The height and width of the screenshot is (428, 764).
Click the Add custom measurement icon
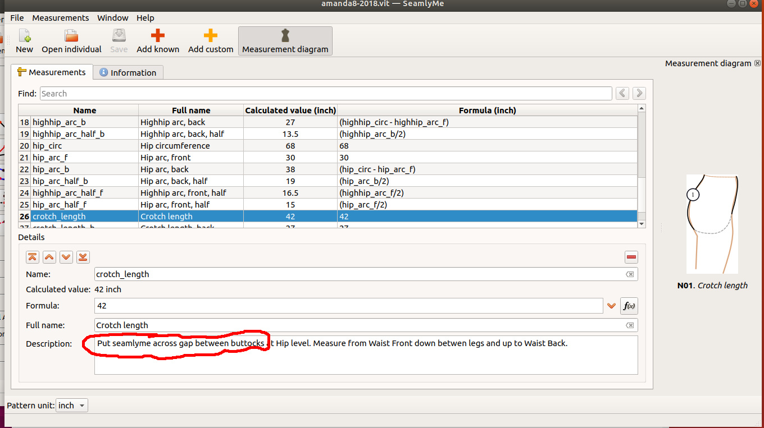coord(211,36)
